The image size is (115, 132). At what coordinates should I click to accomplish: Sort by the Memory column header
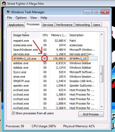(x=59, y=35)
